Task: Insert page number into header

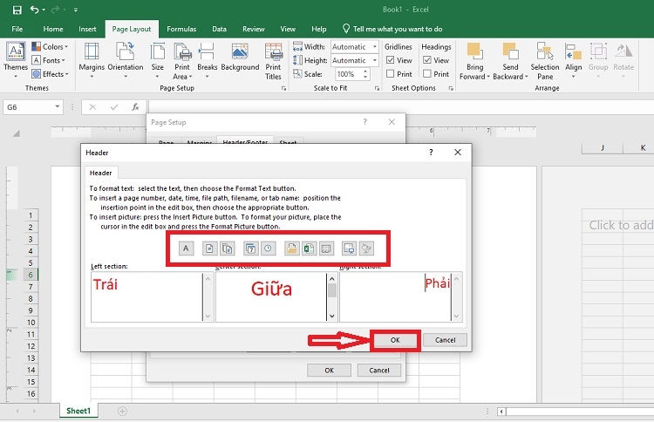Action: (x=209, y=248)
